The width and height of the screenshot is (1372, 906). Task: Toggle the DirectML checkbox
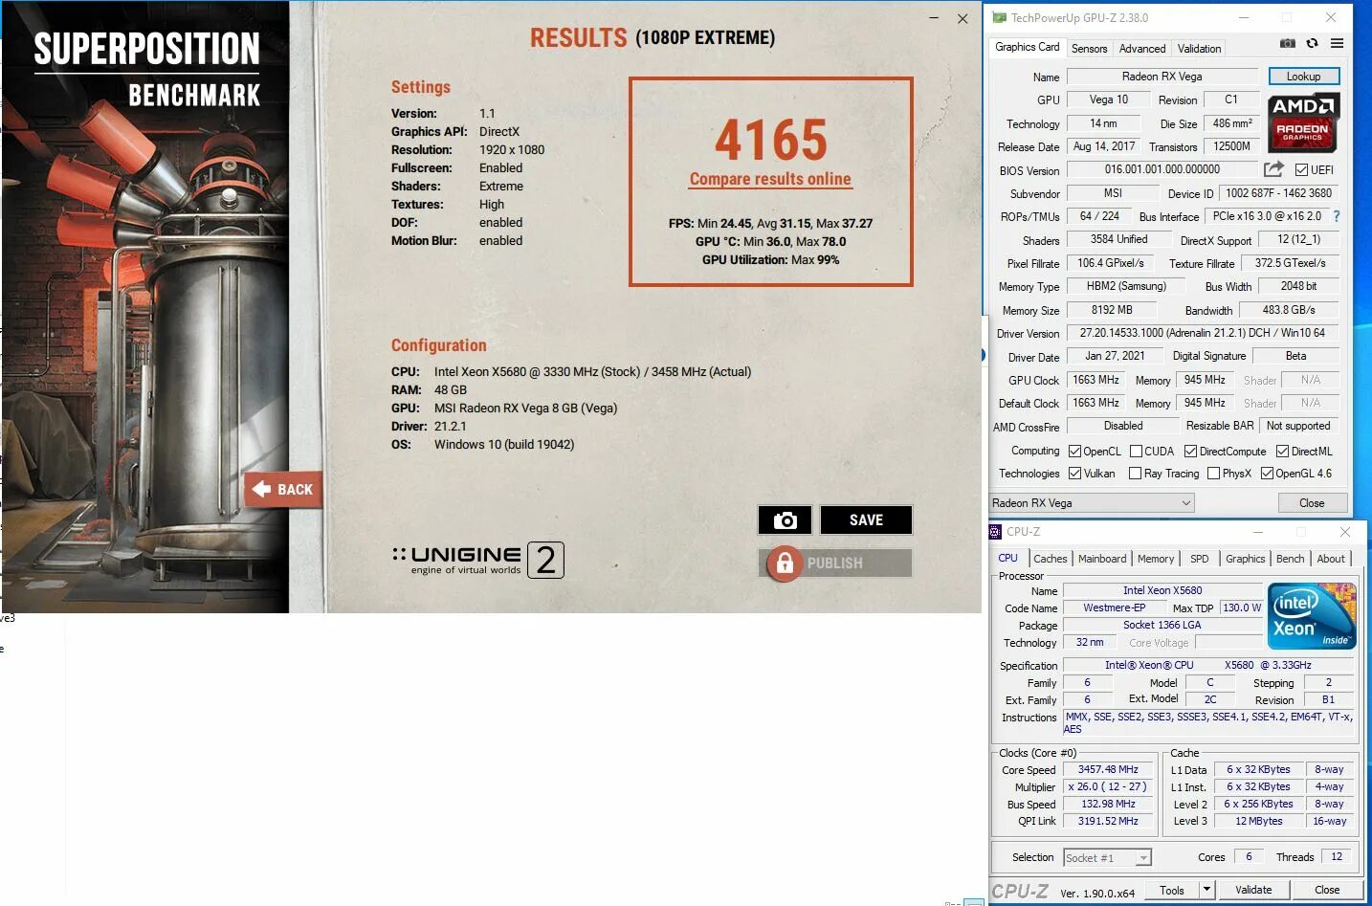point(1282,452)
